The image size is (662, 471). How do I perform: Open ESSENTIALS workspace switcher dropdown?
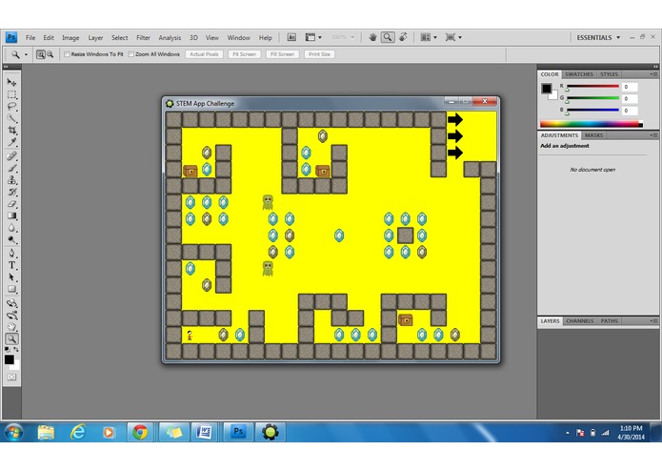click(598, 37)
